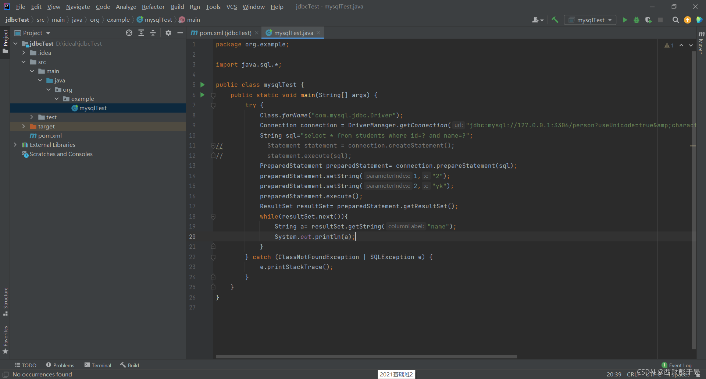Close the mysqlTest.java editor tab
Viewport: 706px width, 379px height.
(318, 33)
